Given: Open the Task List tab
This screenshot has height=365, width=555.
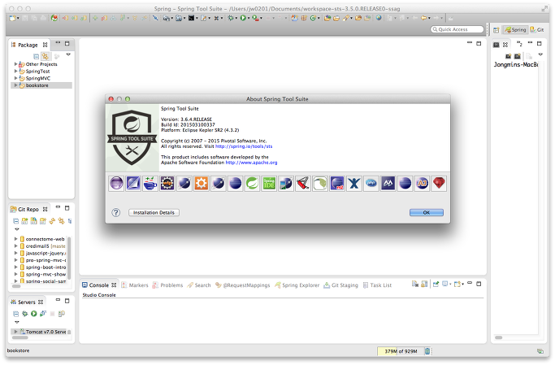Looking at the screenshot, I should click(377, 285).
